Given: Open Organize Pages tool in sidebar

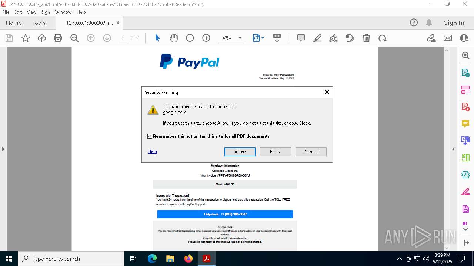Looking at the screenshot, I should (x=465, y=90).
